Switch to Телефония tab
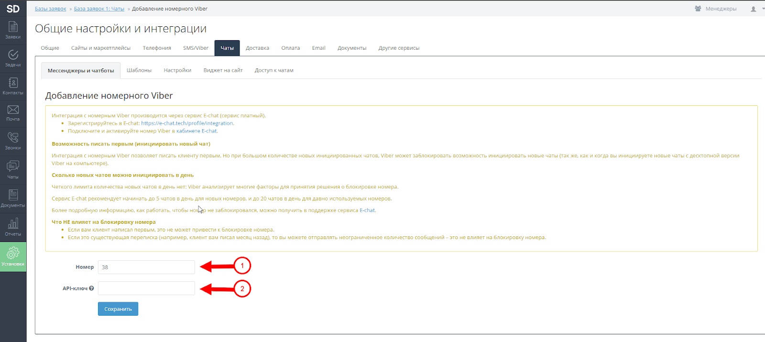Image resolution: width=765 pixels, height=342 pixels. [x=157, y=48]
